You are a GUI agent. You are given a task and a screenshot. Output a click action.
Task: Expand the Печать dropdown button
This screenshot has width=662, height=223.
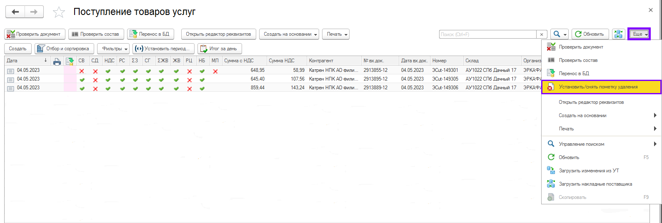[335, 34]
